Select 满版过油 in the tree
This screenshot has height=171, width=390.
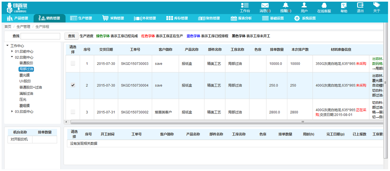click(26, 93)
